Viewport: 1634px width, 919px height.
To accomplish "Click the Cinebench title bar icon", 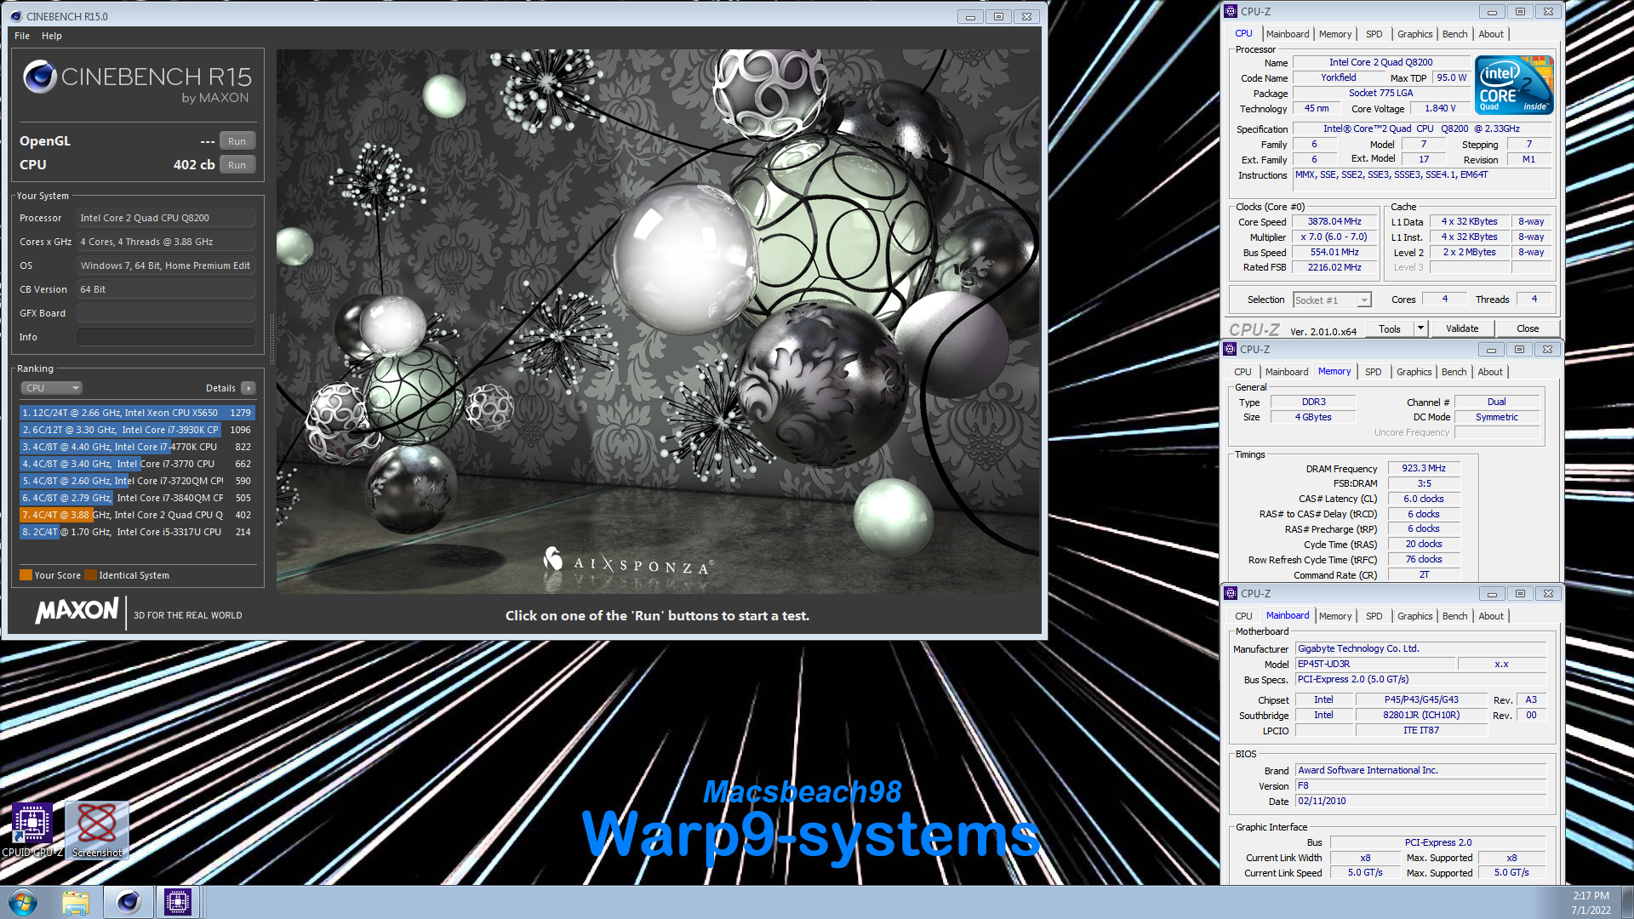I will point(16,16).
